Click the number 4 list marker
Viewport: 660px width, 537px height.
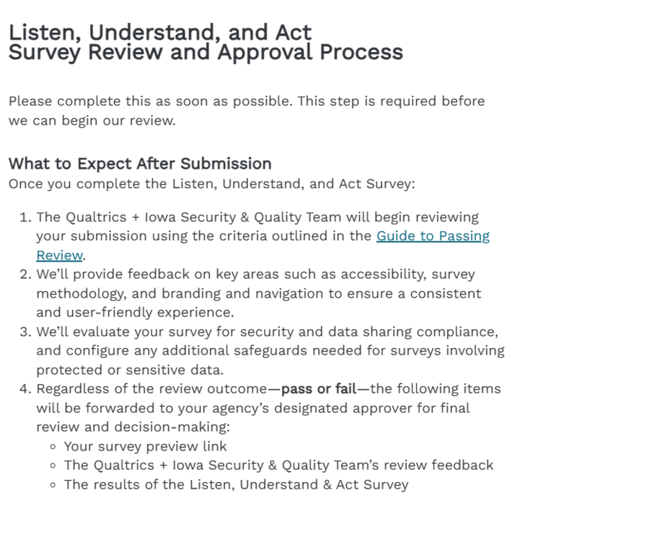tap(26, 389)
